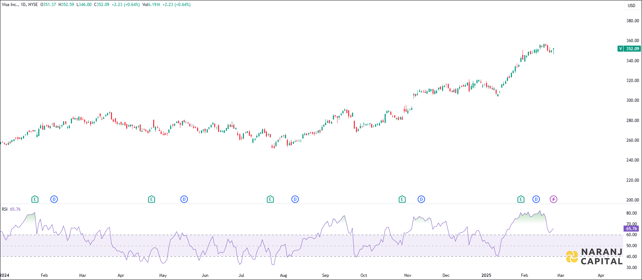Click the Jun label on time axis

[205, 275]
